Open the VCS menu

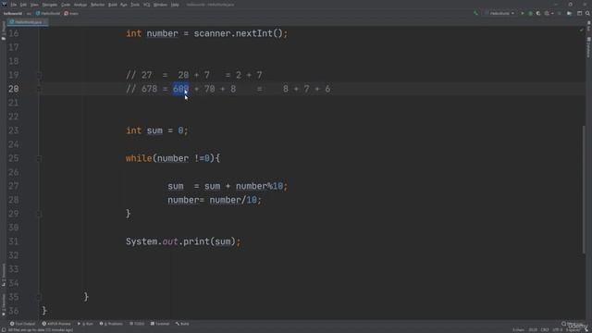(147, 5)
